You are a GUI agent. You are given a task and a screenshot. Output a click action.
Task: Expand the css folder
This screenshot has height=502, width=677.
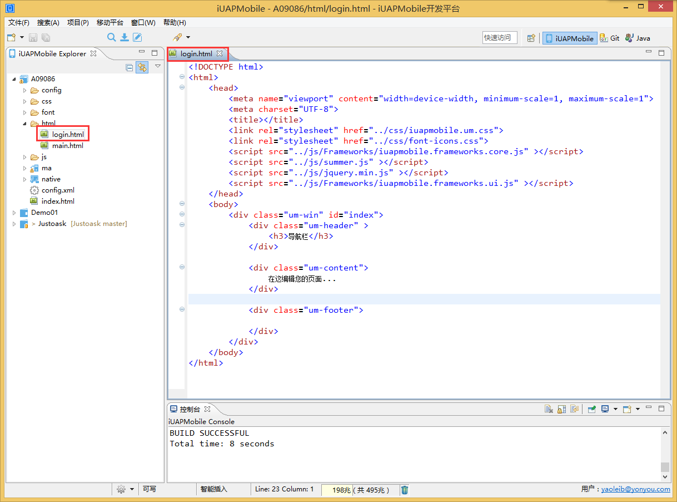24,101
